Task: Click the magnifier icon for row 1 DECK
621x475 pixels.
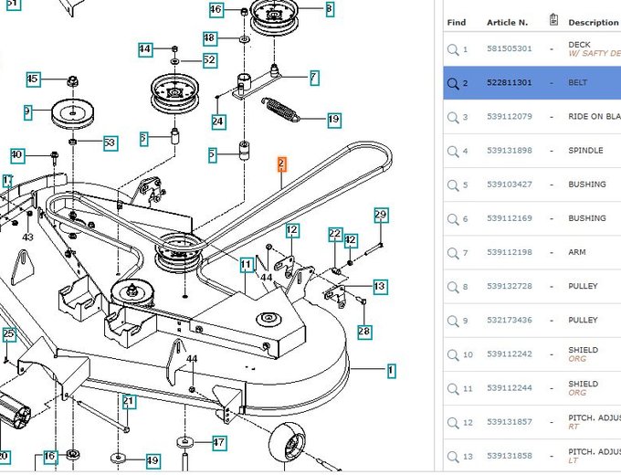Action: tap(453, 49)
